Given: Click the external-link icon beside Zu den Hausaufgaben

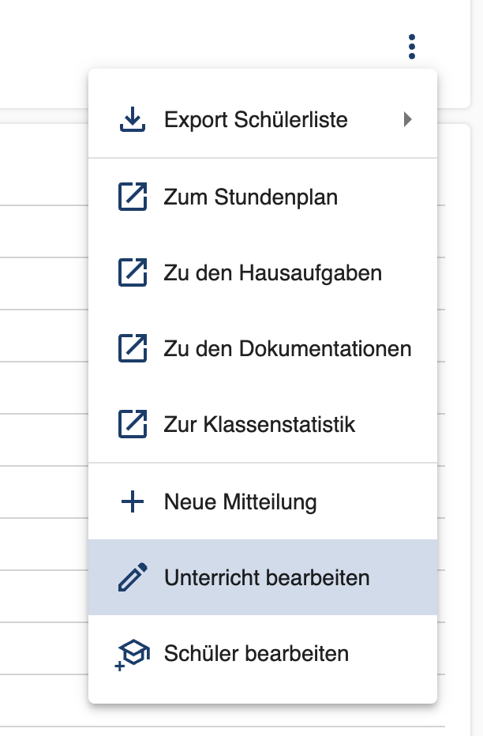Looking at the screenshot, I should (x=133, y=272).
